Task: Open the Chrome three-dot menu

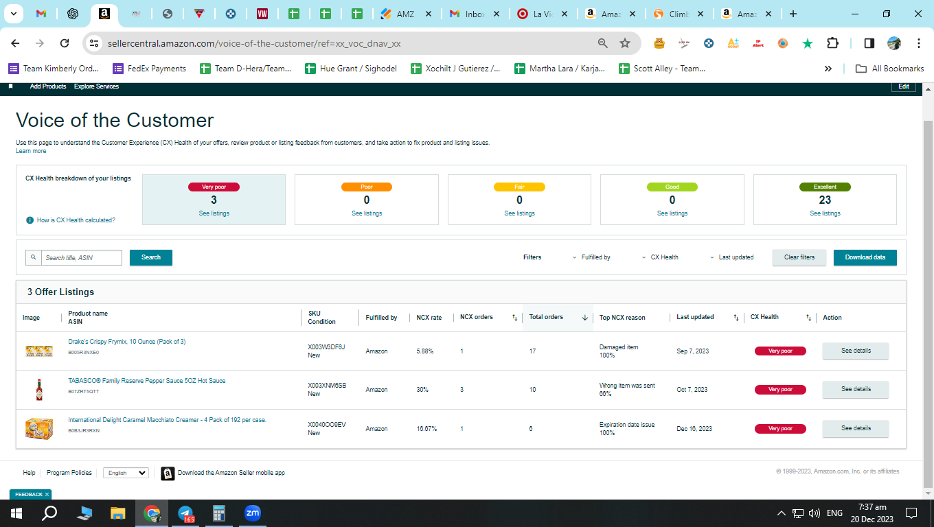Action: point(919,43)
